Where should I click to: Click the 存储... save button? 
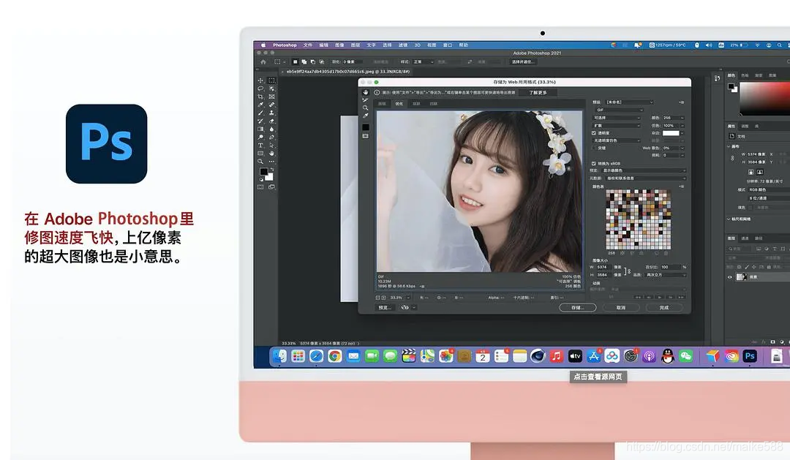[577, 308]
